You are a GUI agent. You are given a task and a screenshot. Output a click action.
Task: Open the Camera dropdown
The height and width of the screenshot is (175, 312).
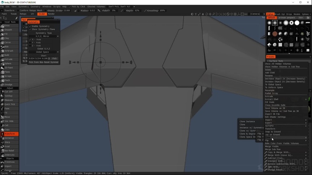click(257, 14)
